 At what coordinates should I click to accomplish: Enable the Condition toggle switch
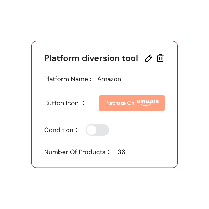click(97, 130)
